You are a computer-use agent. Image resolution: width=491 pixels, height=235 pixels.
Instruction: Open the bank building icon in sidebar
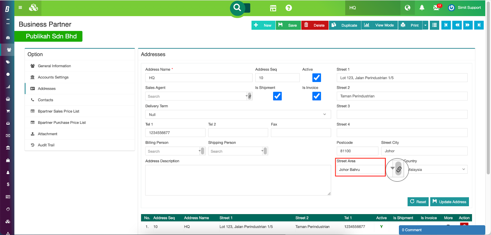pos(8,148)
